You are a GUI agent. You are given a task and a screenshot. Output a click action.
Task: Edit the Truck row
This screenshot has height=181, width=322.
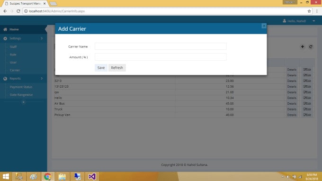click(307, 109)
